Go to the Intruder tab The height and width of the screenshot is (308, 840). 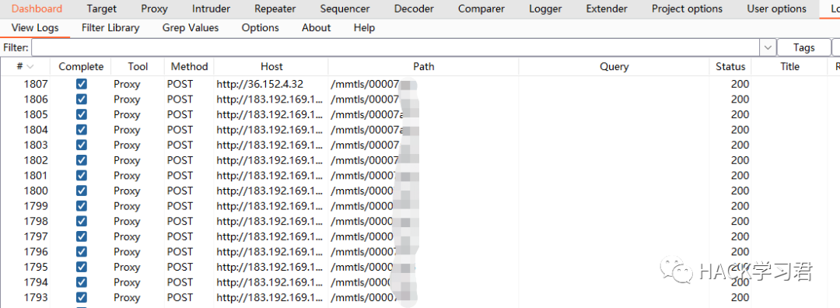tap(211, 9)
